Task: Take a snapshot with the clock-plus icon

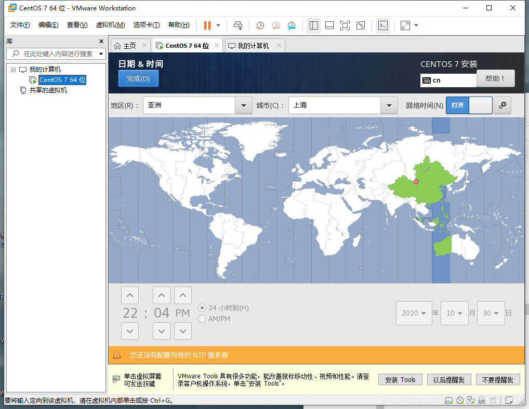Action: (x=260, y=25)
